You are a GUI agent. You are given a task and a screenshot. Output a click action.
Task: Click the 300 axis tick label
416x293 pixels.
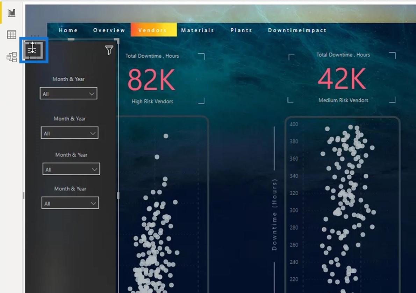pyautogui.click(x=294, y=210)
